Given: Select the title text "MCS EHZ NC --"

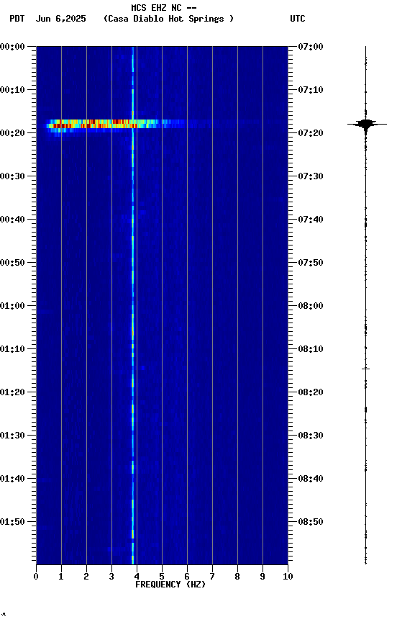Looking at the screenshot, I should 164,7.
